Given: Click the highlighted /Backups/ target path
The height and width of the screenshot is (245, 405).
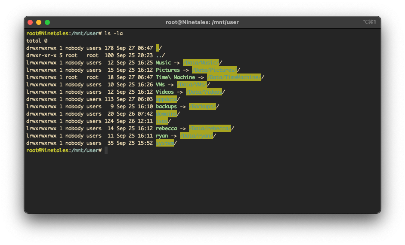Looking at the screenshot, I should tap(202, 107).
